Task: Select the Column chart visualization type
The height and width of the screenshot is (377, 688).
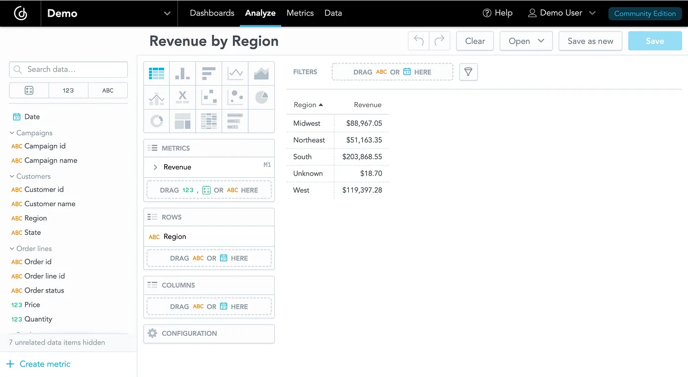Action: pos(183,72)
